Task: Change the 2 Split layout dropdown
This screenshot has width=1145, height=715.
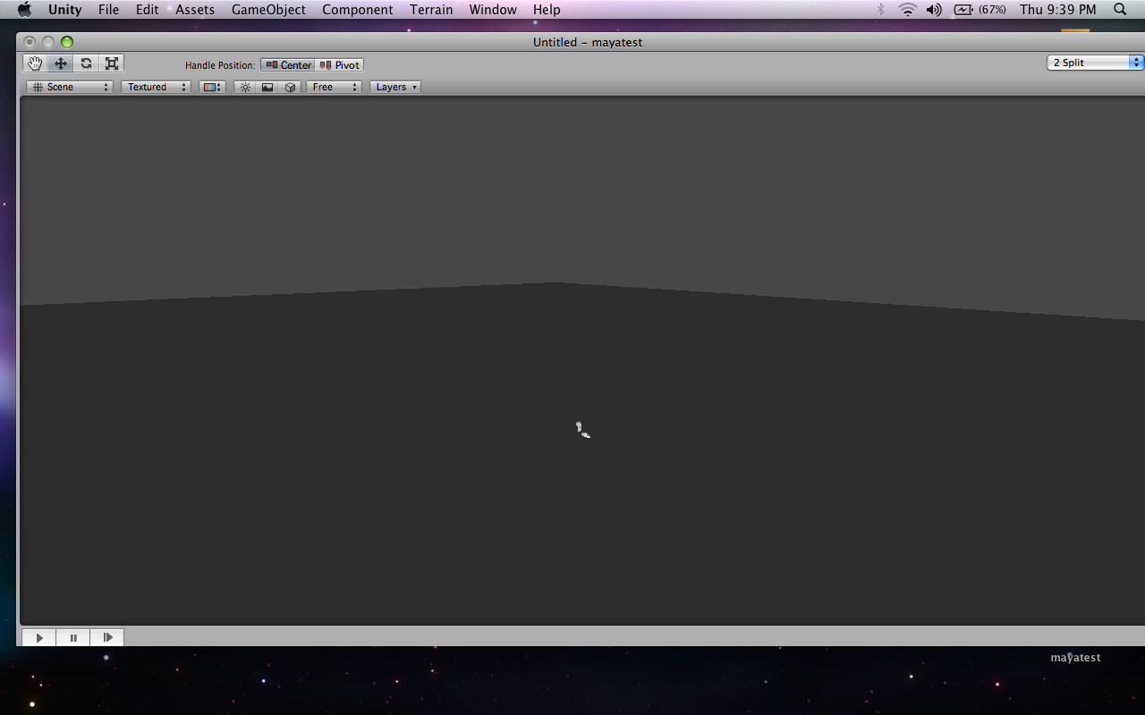Action: coord(1095,63)
